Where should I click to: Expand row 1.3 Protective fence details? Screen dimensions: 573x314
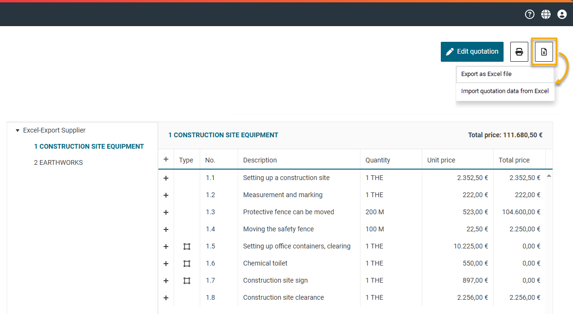[166, 212]
